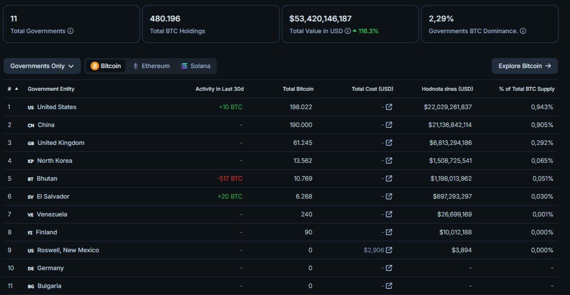570x295 pixels.
Task: Click the orange Bitcoin logo icon
Action: [x=95, y=66]
